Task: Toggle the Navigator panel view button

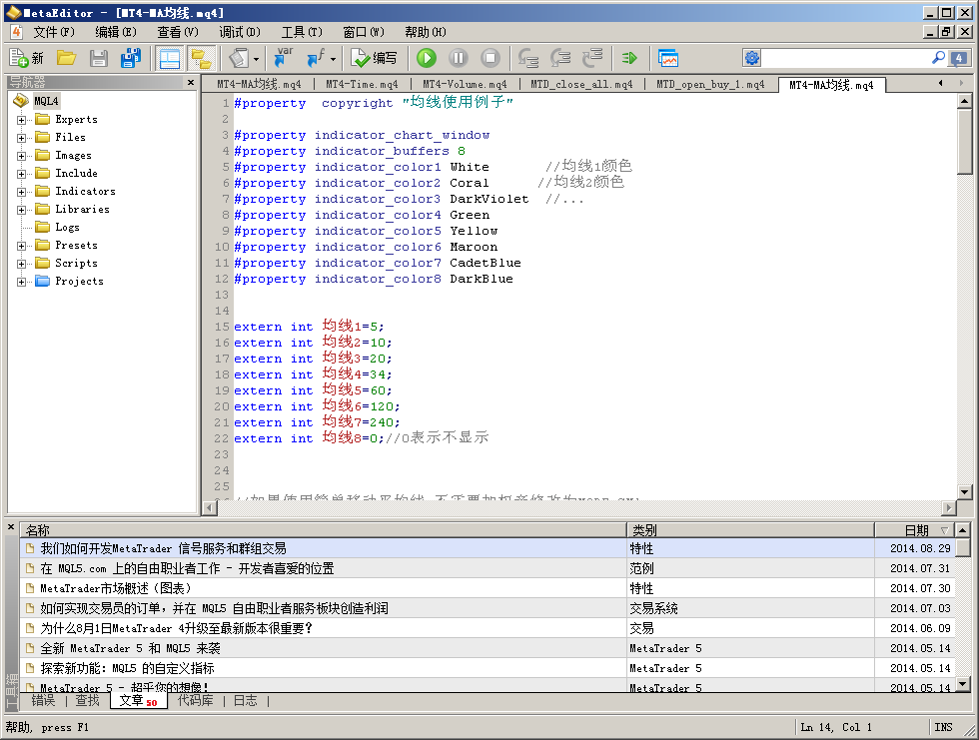Action: click(170, 59)
